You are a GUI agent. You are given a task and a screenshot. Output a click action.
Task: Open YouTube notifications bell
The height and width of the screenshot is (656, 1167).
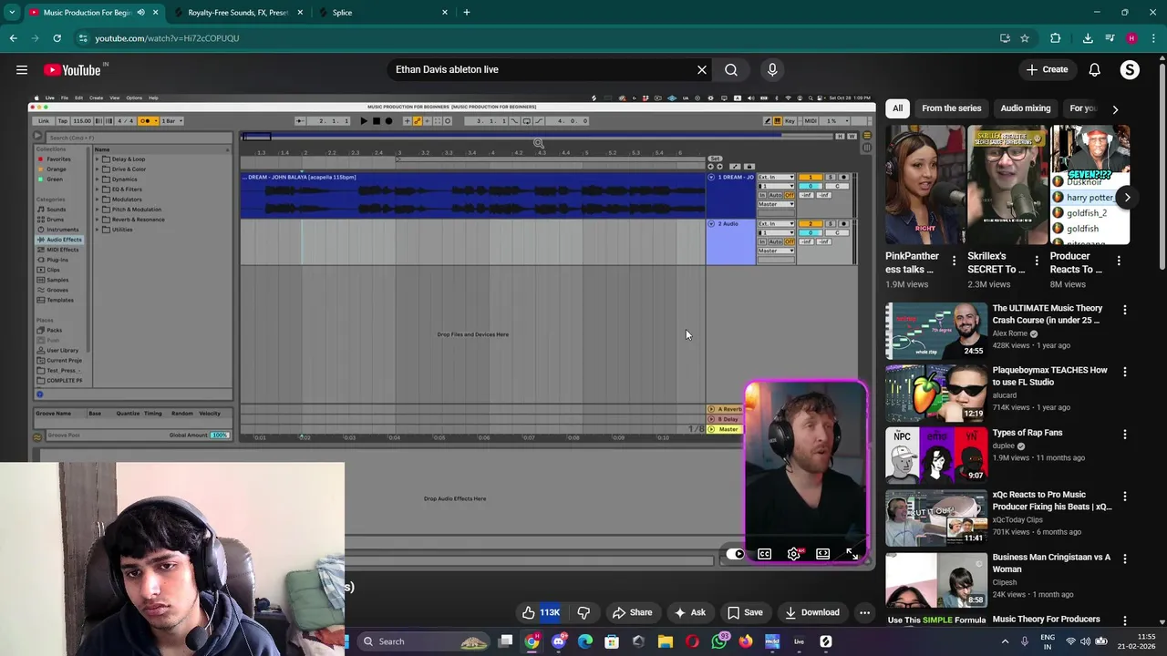pos(1094,69)
